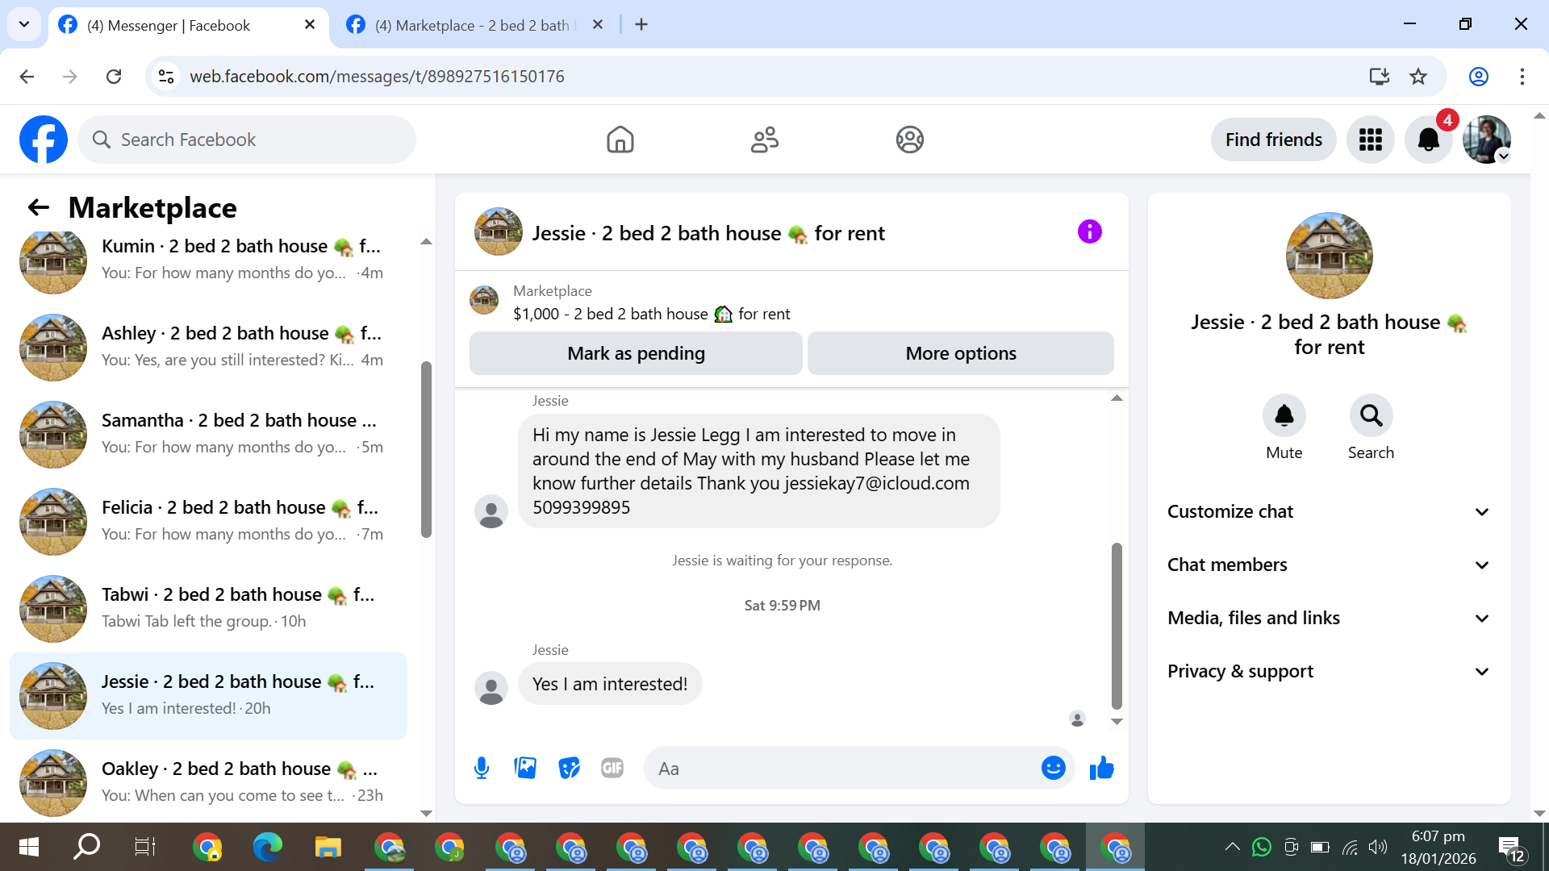
Task: Click the Aa message input field
Action: click(843, 768)
